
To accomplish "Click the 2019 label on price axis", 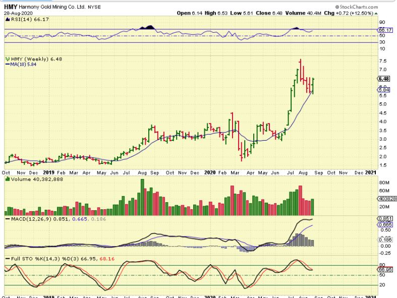I will [x=48, y=172].
